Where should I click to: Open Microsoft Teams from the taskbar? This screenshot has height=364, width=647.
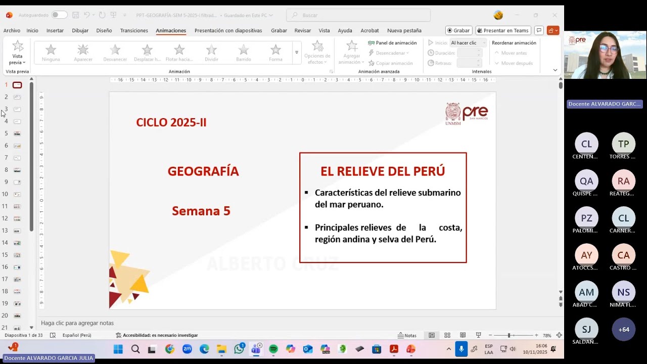pyautogui.click(x=256, y=349)
